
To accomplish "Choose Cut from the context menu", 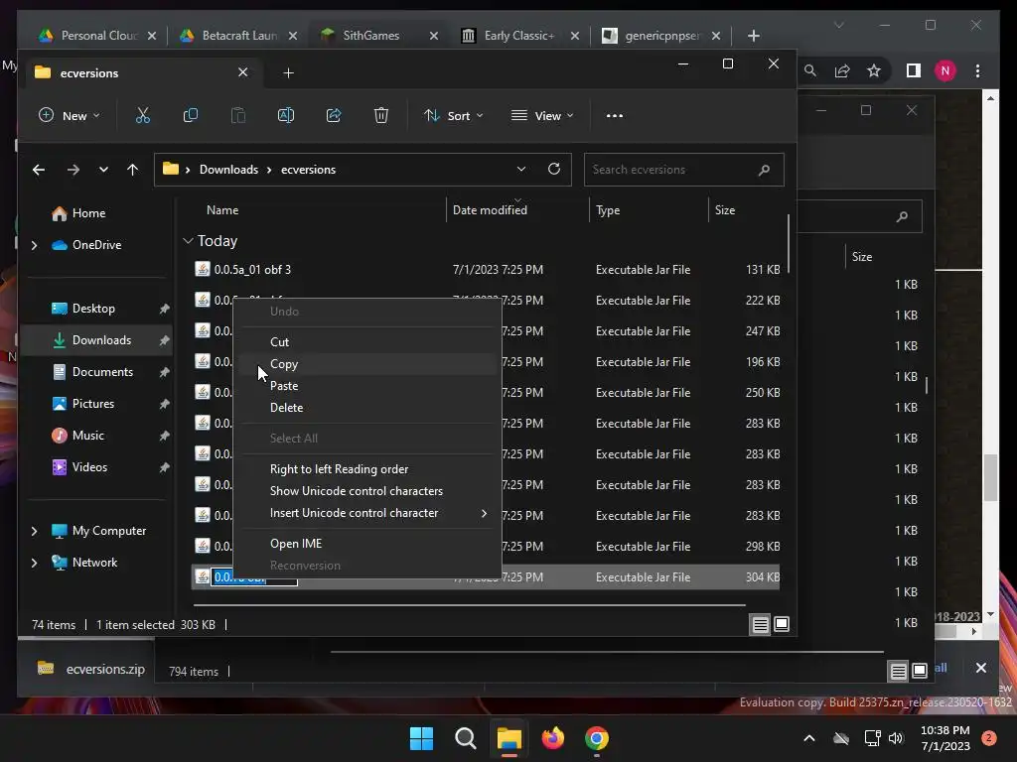I will [x=367, y=341].
